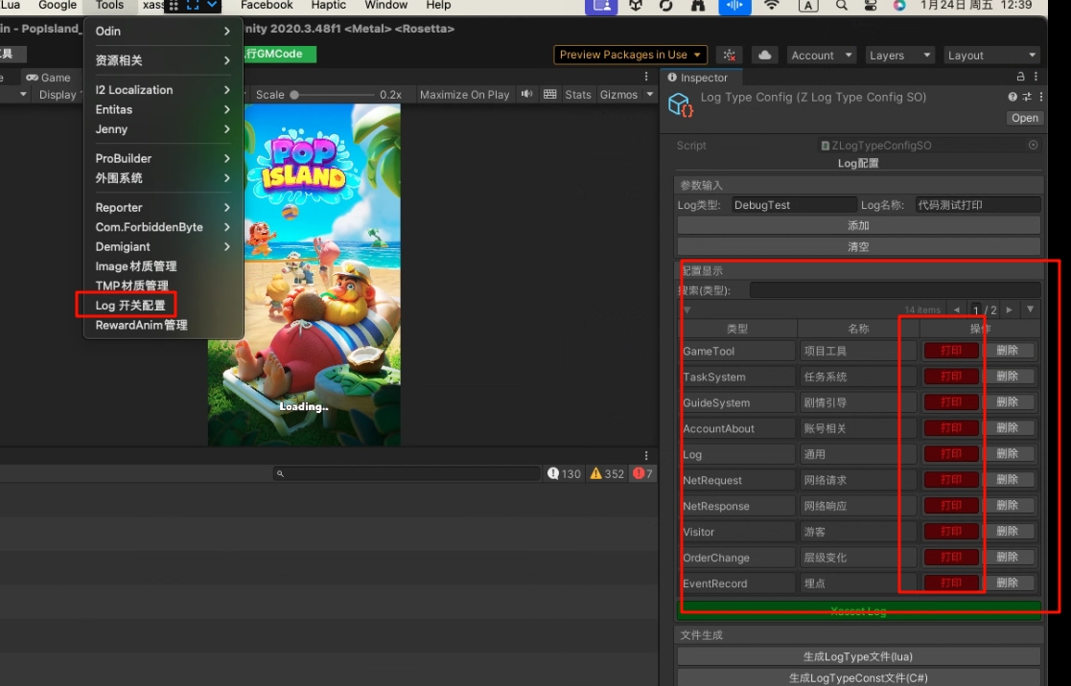Click 删除 for the TaskSystem row
The image size is (1071, 686).
coord(1008,377)
